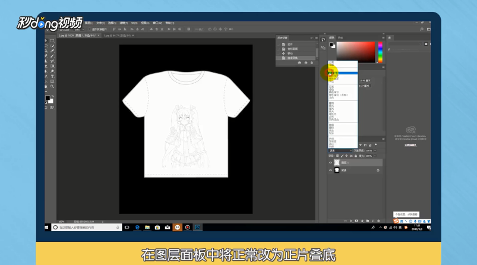Select the Rectangle shape tool
This screenshot has height=265, width=477.
pyautogui.click(x=52, y=81)
